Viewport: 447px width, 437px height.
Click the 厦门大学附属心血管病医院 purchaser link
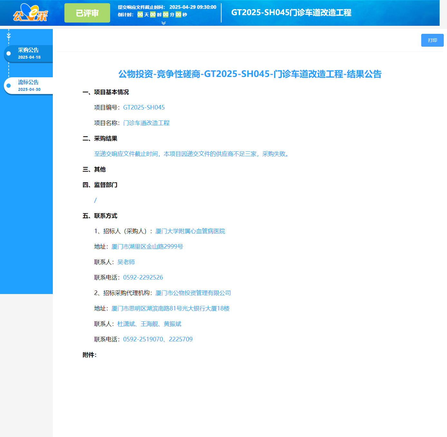coord(190,231)
